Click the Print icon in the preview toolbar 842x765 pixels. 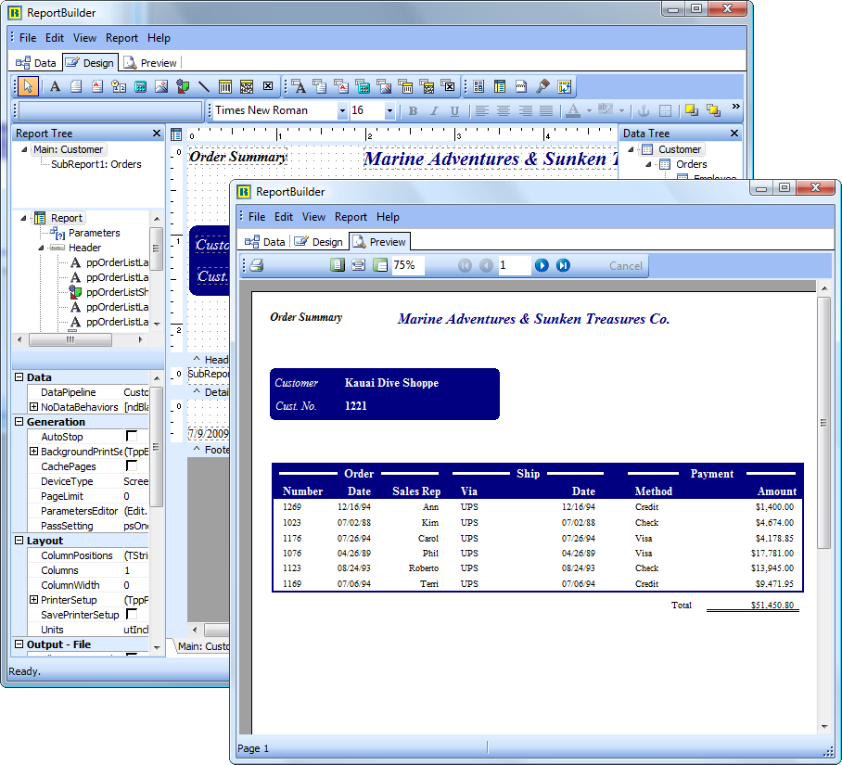pyautogui.click(x=257, y=265)
